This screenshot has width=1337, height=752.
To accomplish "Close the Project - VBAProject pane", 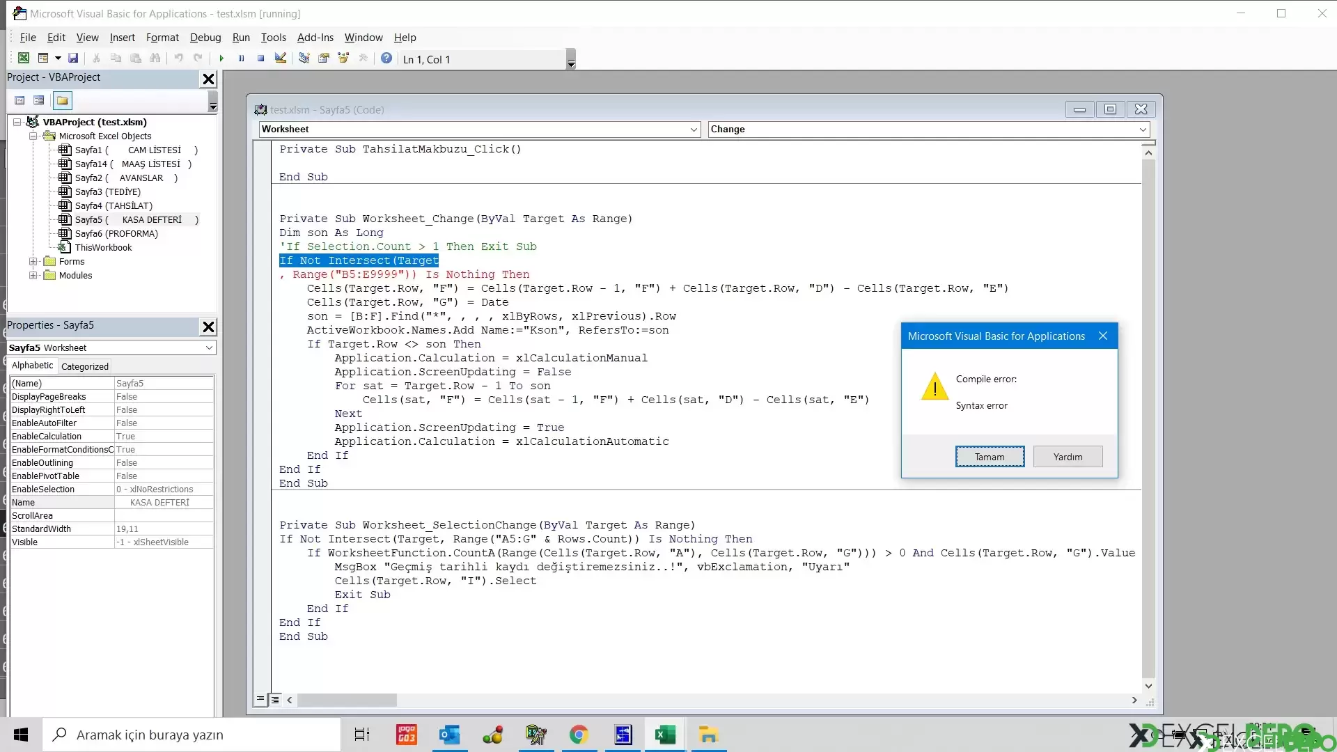I will tap(208, 79).
